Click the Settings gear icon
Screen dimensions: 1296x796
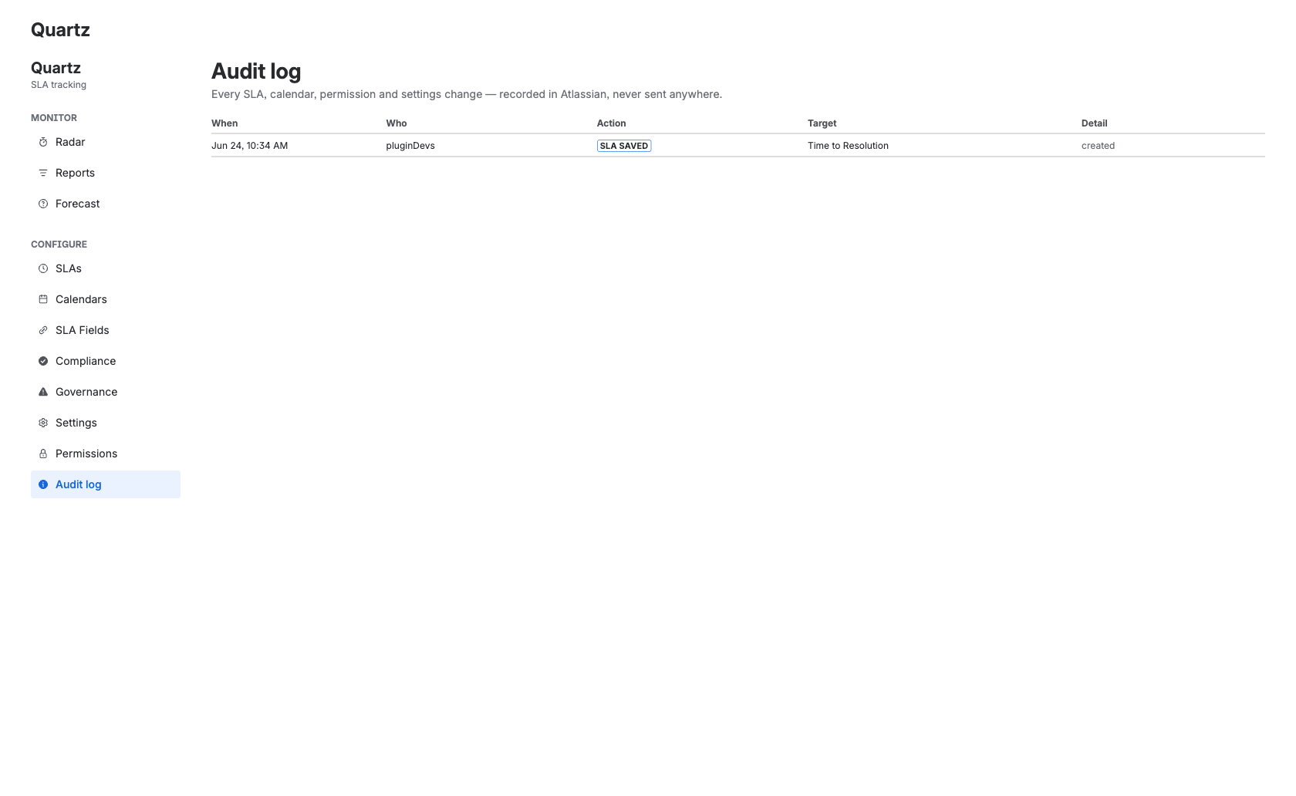coord(43,423)
